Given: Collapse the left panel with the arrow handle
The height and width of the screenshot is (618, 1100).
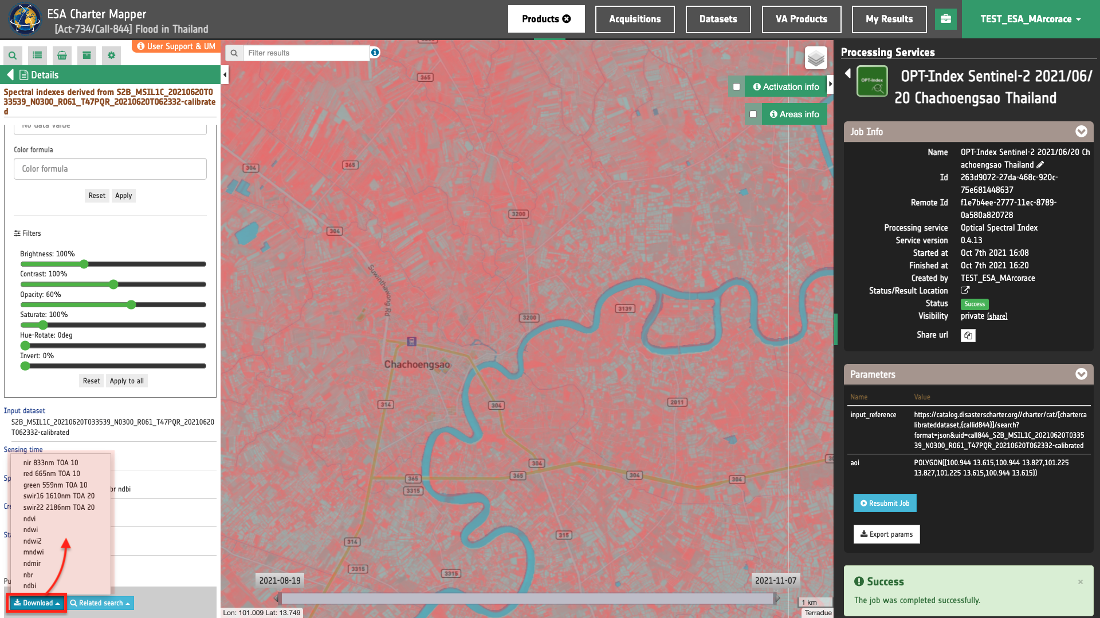Looking at the screenshot, I should coord(225,74).
